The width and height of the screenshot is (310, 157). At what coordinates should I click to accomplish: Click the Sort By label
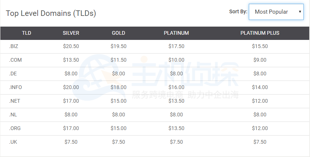tap(238, 11)
